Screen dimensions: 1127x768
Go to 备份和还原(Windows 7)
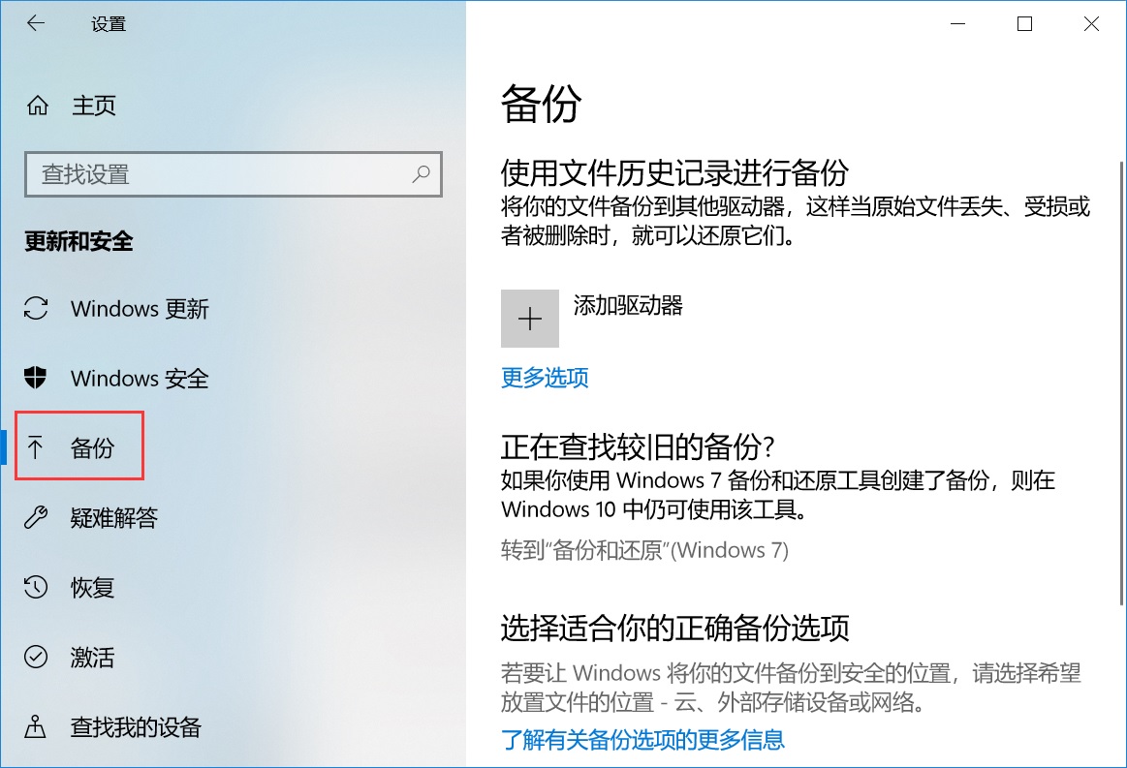(x=642, y=550)
